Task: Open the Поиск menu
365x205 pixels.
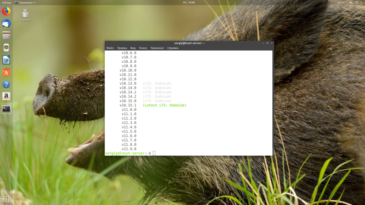Action: 143,48
